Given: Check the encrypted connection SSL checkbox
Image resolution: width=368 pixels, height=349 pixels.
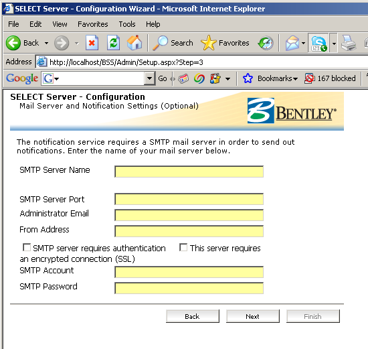Looking at the screenshot, I should click(183, 247).
